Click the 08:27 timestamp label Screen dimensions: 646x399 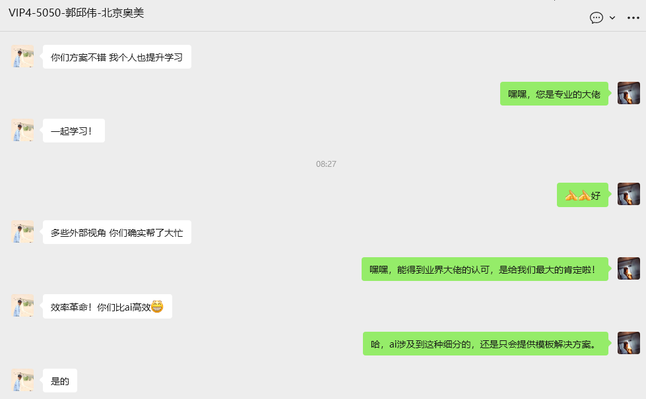click(x=326, y=164)
